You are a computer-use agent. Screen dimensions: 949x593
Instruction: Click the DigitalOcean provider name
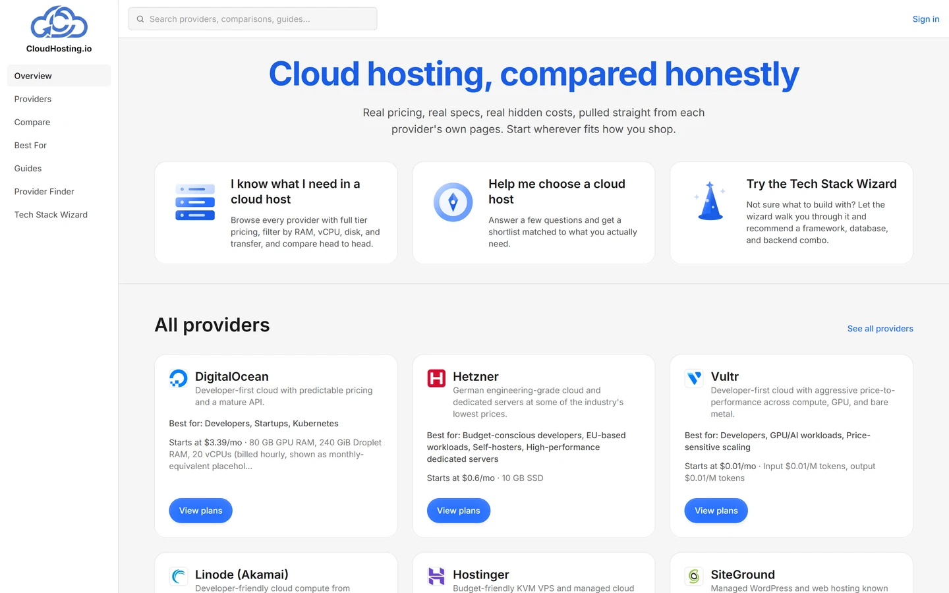[x=232, y=376]
